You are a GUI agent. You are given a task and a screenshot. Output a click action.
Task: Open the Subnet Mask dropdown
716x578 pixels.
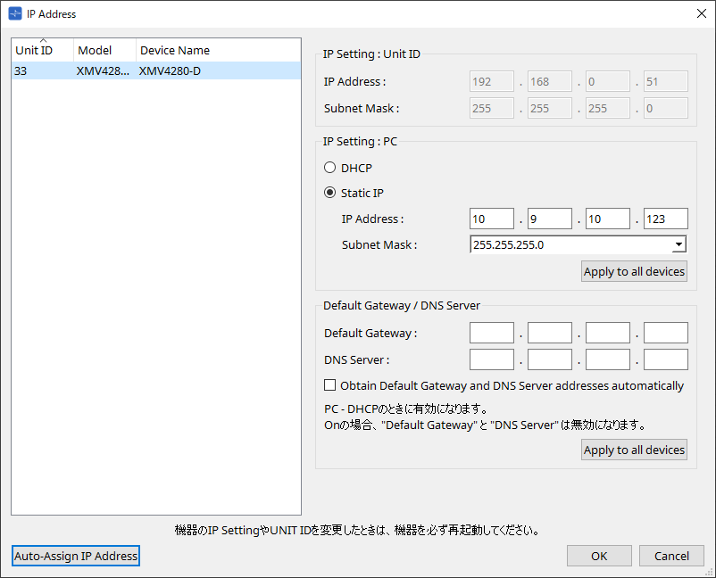tap(678, 244)
